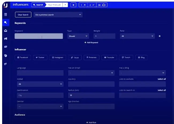The width and height of the screenshot is (174, 124).
Task: Click into the Keyword input field
Action: tap(39, 36)
